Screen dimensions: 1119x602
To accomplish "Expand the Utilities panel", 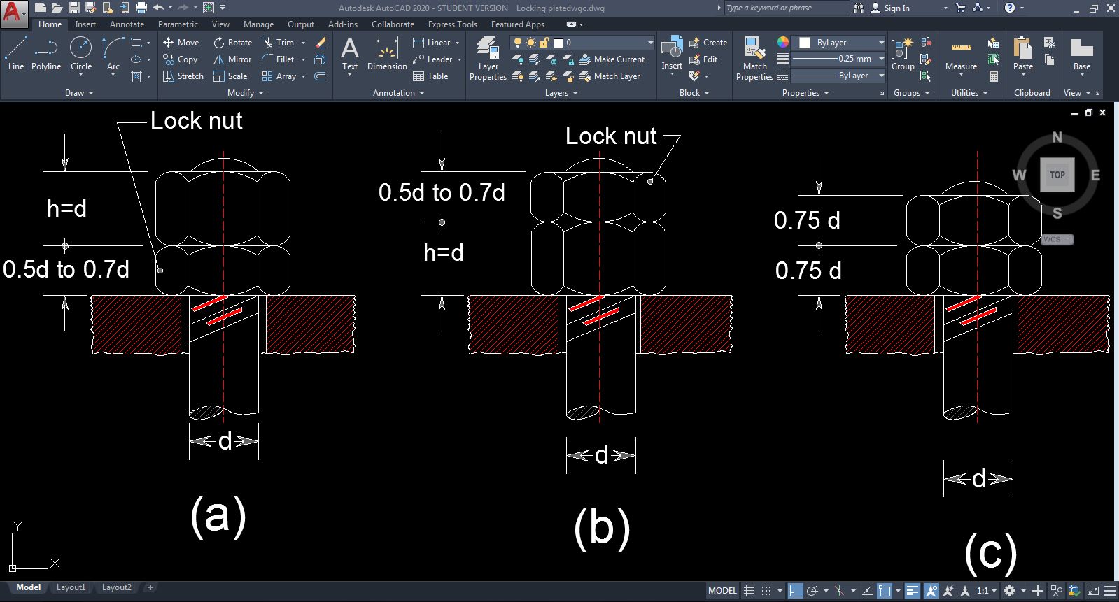I will 969,93.
